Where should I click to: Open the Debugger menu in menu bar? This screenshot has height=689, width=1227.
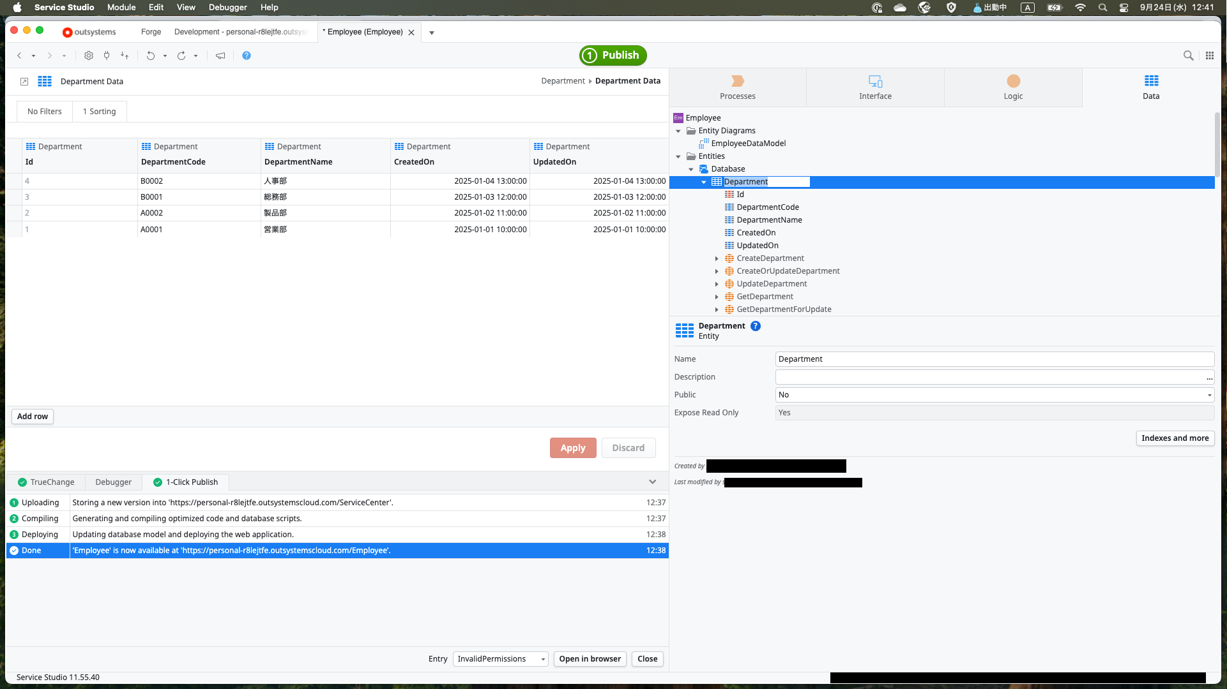point(227,7)
